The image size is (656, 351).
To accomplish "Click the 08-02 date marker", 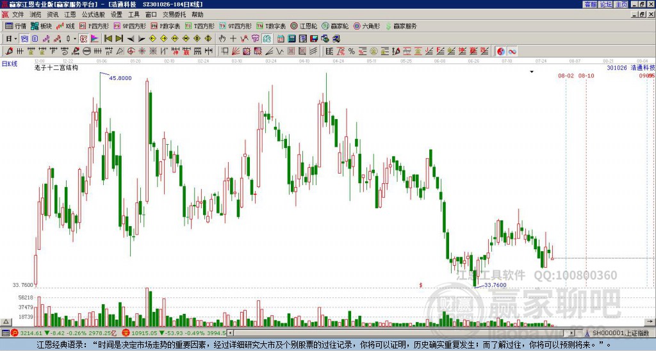I will coord(566,76).
